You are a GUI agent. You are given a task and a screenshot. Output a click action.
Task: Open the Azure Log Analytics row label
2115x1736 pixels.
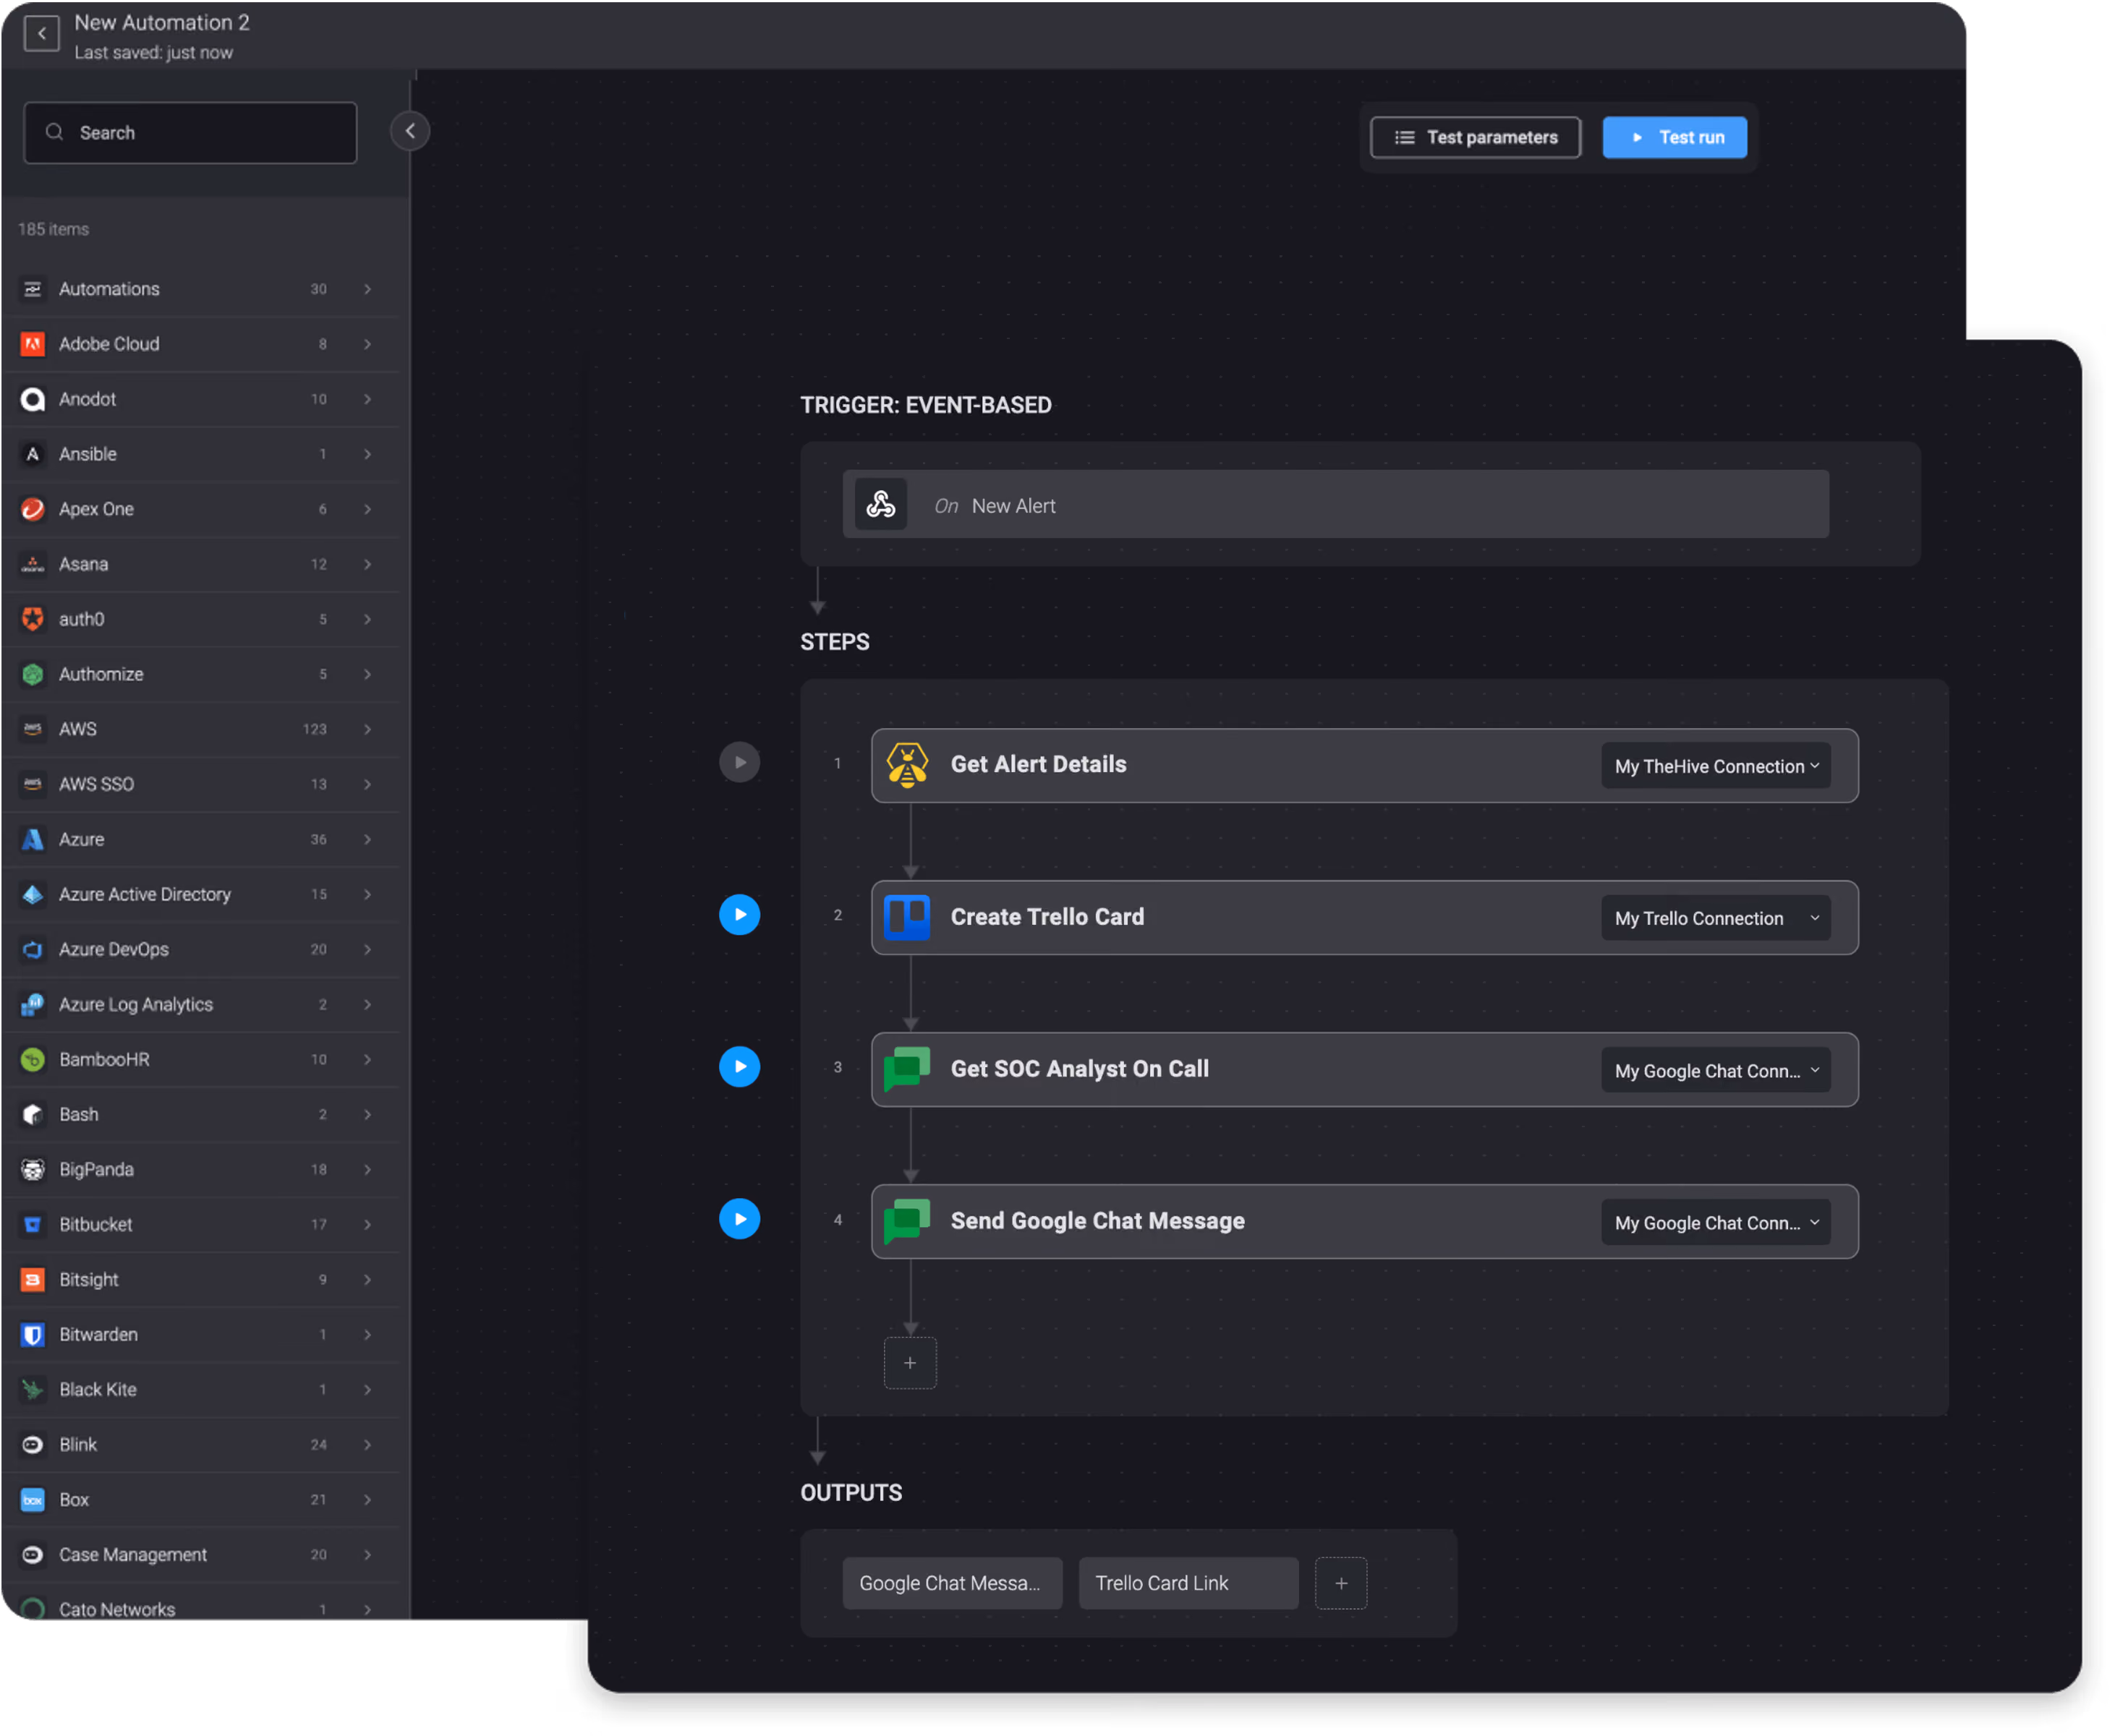pyautogui.click(x=136, y=1004)
